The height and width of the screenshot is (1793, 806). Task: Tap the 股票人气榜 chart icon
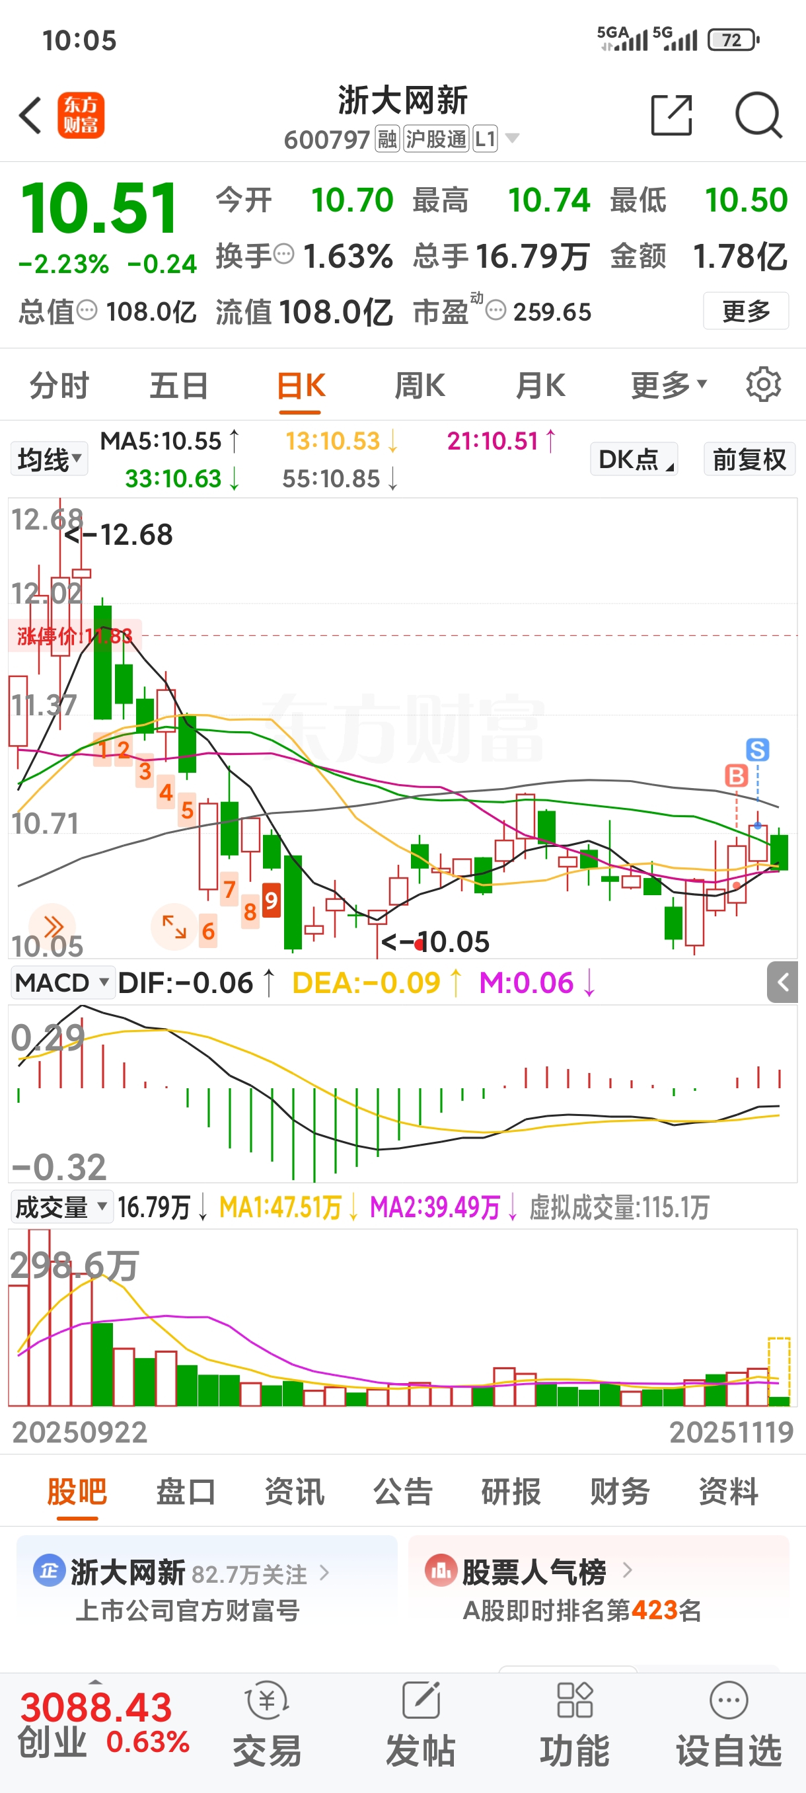coord(441,1571)
